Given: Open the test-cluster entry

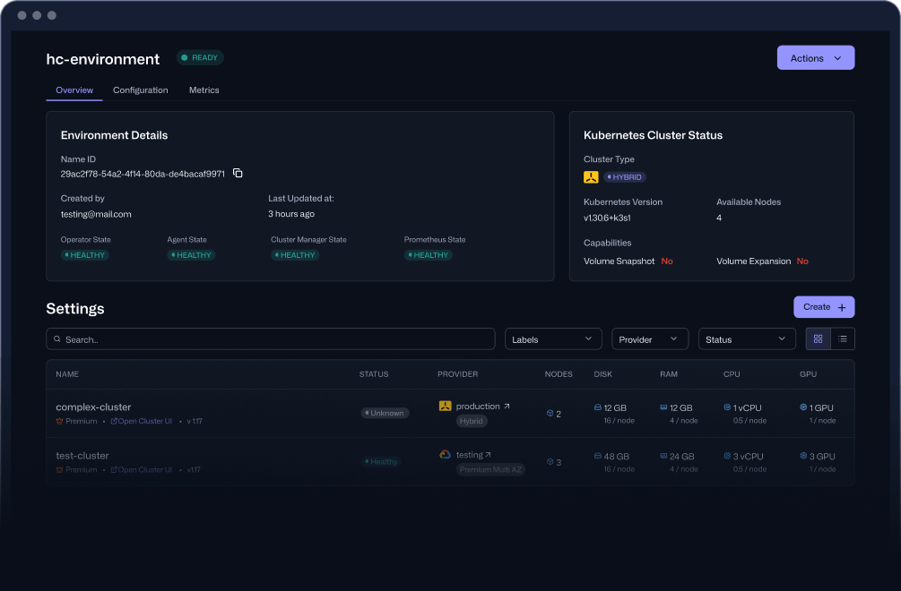Looking at the screenshot, I should [x=82, y=456].
